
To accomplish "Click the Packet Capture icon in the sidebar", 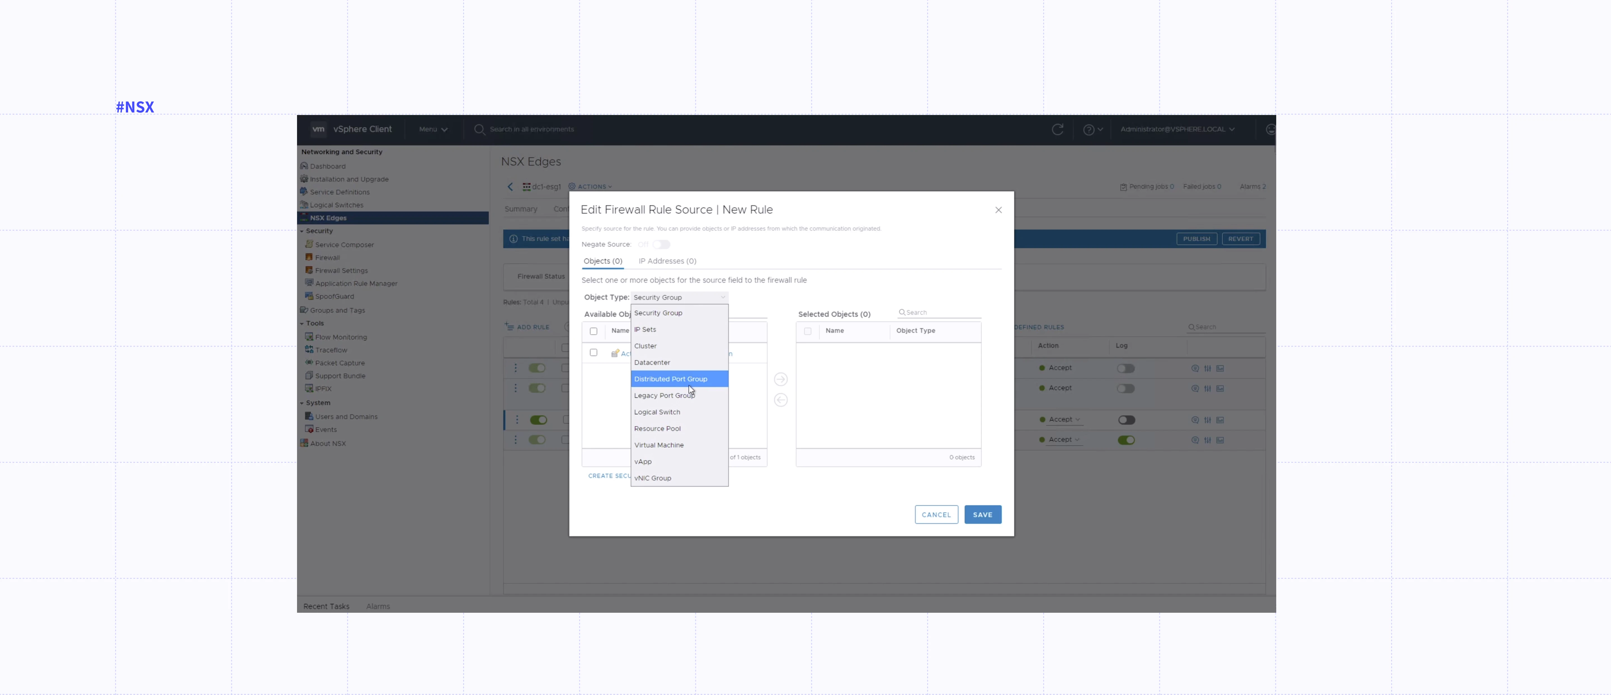I will coord(309,363).
